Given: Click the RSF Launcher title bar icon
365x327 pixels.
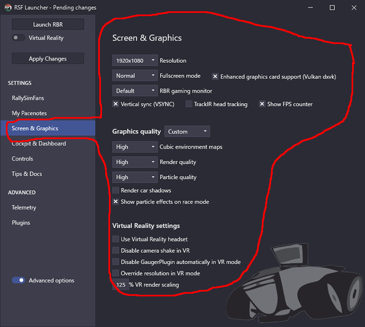Looking at the screenshot, I should click(x=8, y=8).
